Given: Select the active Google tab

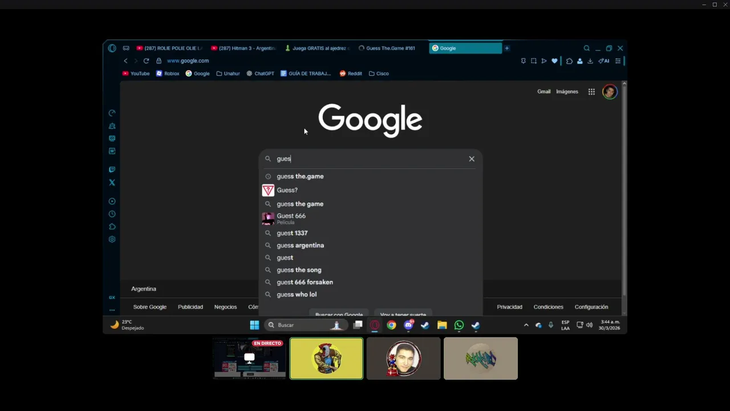Looking at the screenshot, I should click(465, 49).
